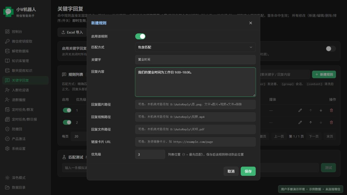Click the 深色模式 sun icon

[x=7, y=178]
